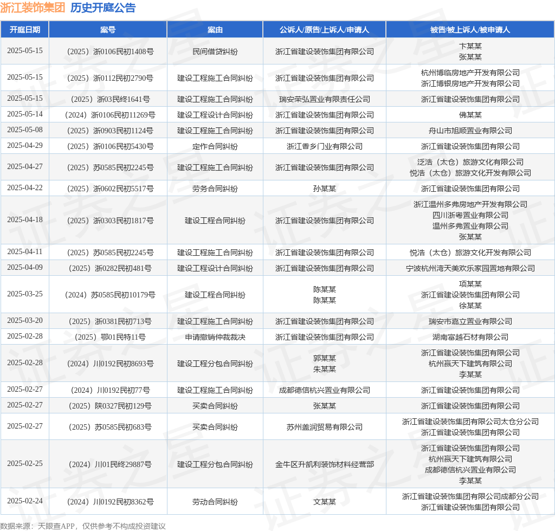
Task: Select plaintiff 浙江香乡门业有限公司
Action: click(324, 146)
